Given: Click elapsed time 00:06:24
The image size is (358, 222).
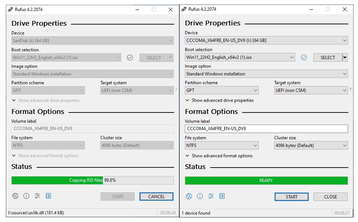Looking at the screenshot, I should click(168, 213).
